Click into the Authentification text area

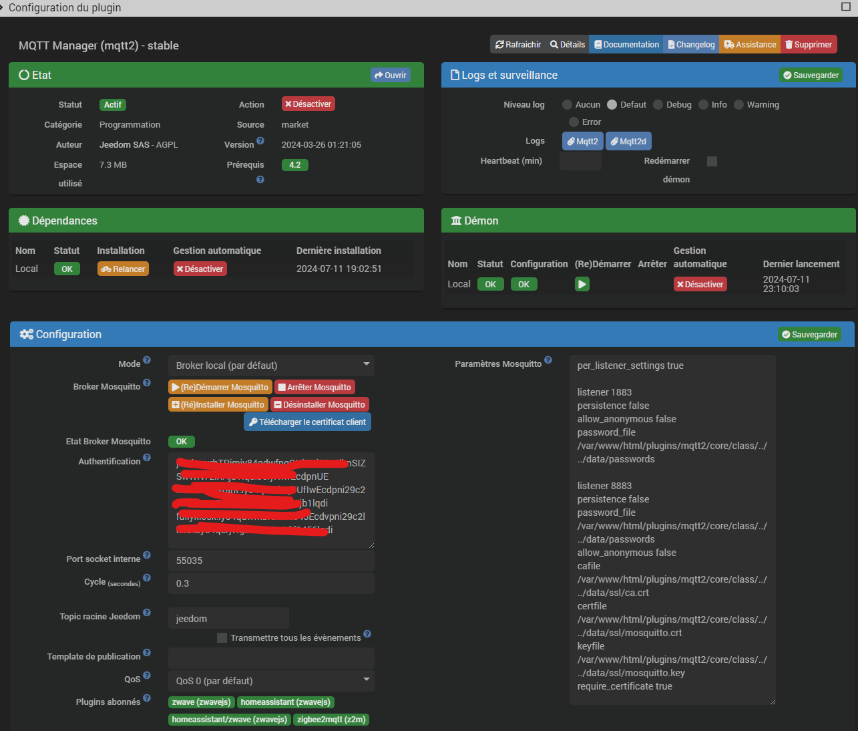click(271, 500)
